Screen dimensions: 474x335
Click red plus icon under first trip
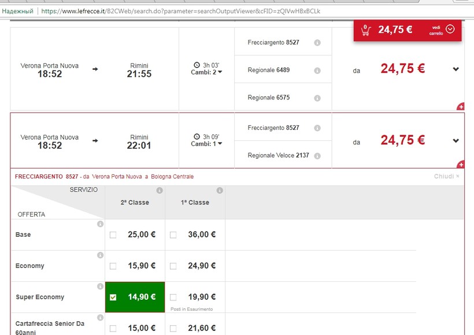coord(461,107)
